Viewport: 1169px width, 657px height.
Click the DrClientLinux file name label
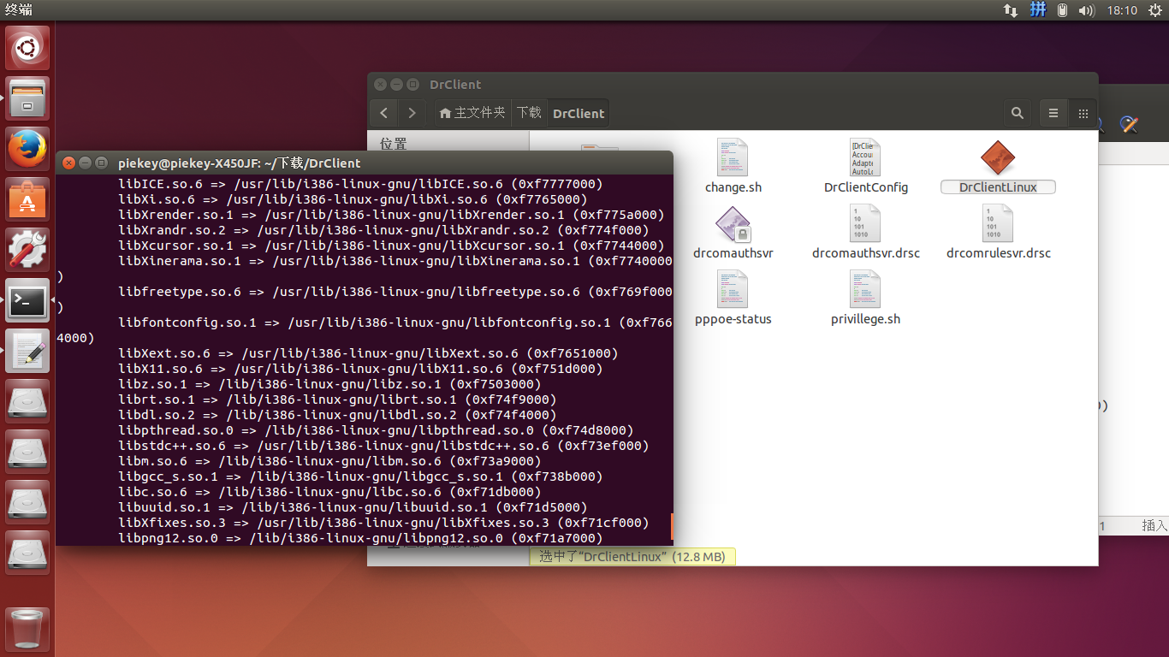998,187
